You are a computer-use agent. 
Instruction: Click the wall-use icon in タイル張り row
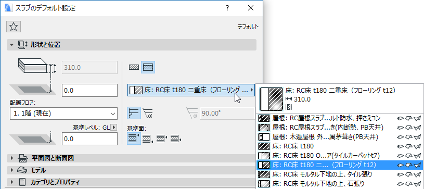[x=400, y=174]
